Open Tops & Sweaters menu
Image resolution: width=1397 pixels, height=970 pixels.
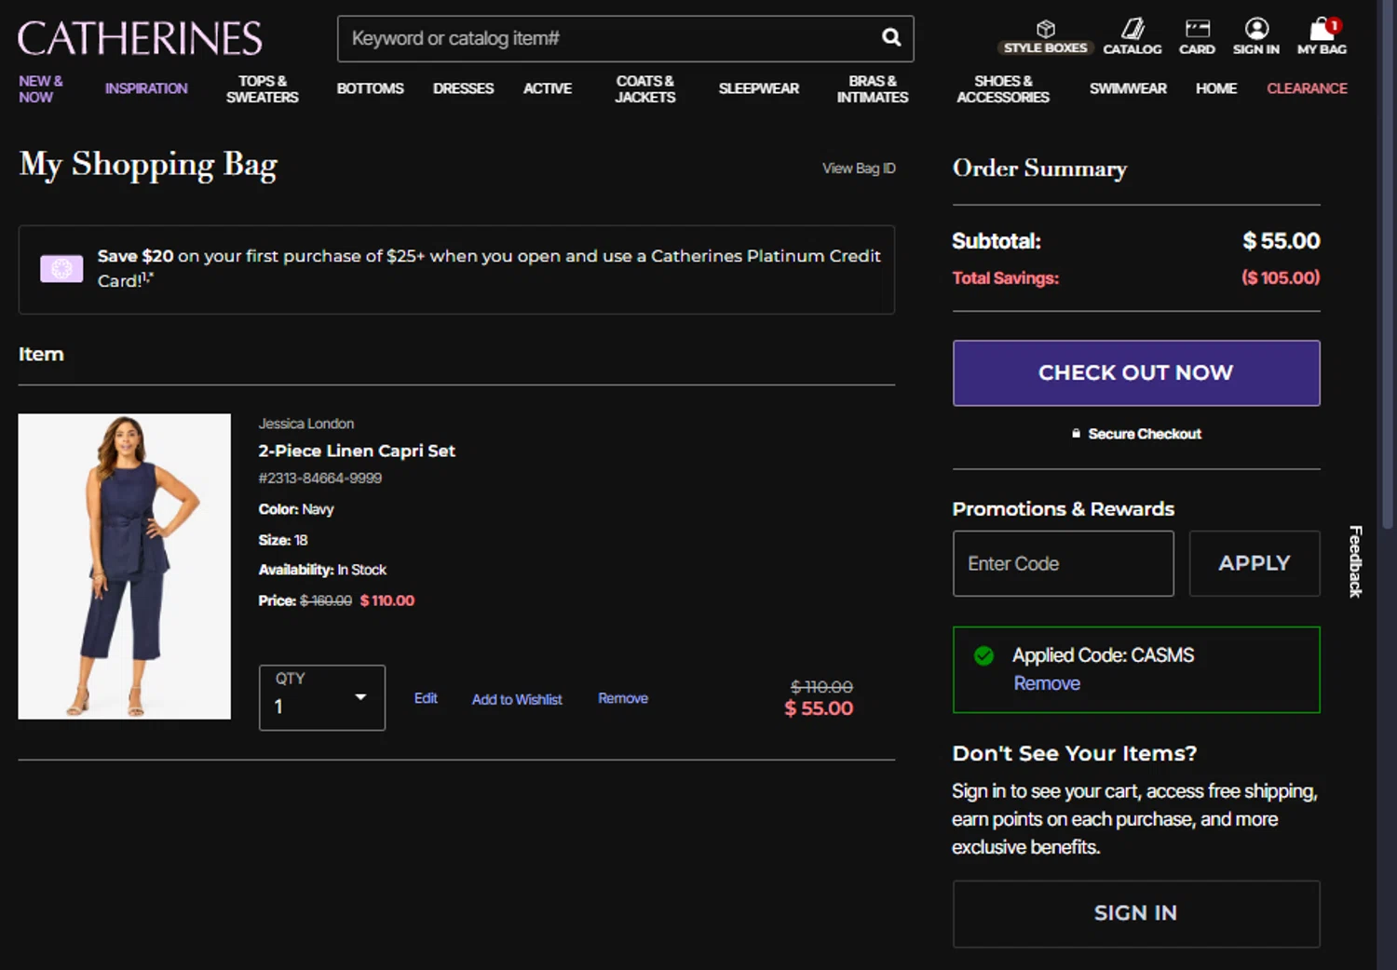coord(263,88)
